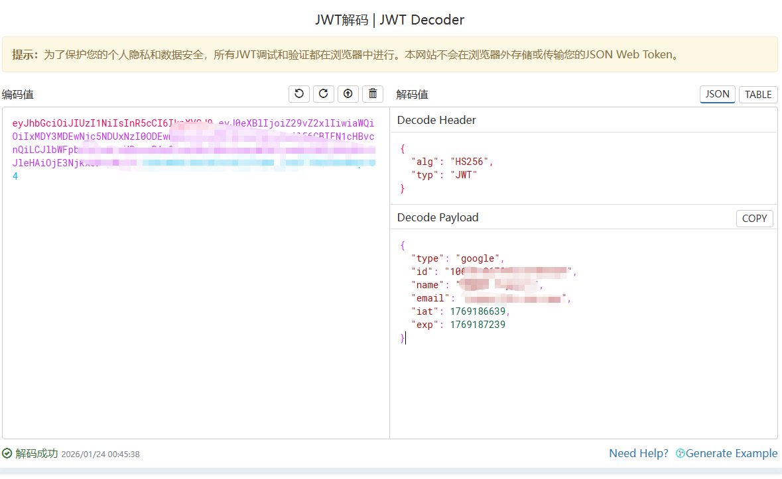Switch decoded view to JSON
782x479 pixels.
(717, 94)
